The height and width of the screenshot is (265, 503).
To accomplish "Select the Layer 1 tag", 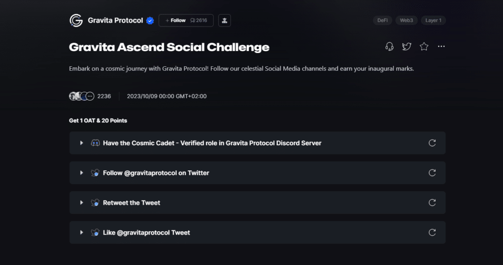I will pyautogui.click(x=433, y=21).
